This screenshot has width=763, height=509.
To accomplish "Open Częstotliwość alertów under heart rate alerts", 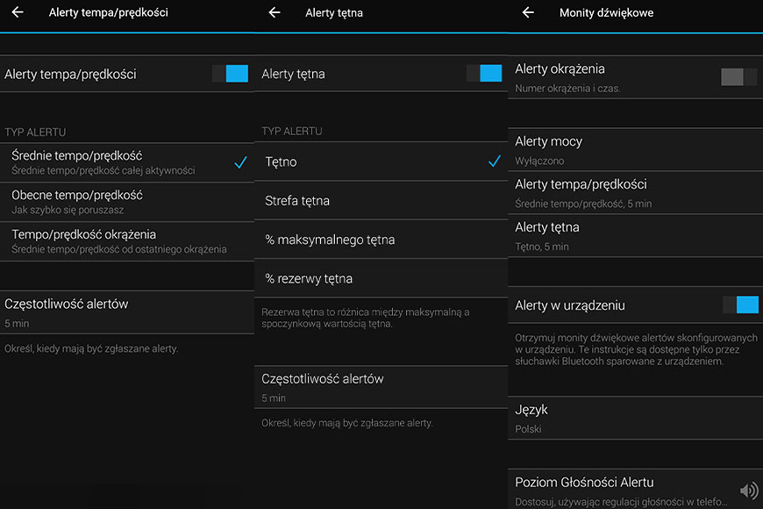I will coord(381,387).
